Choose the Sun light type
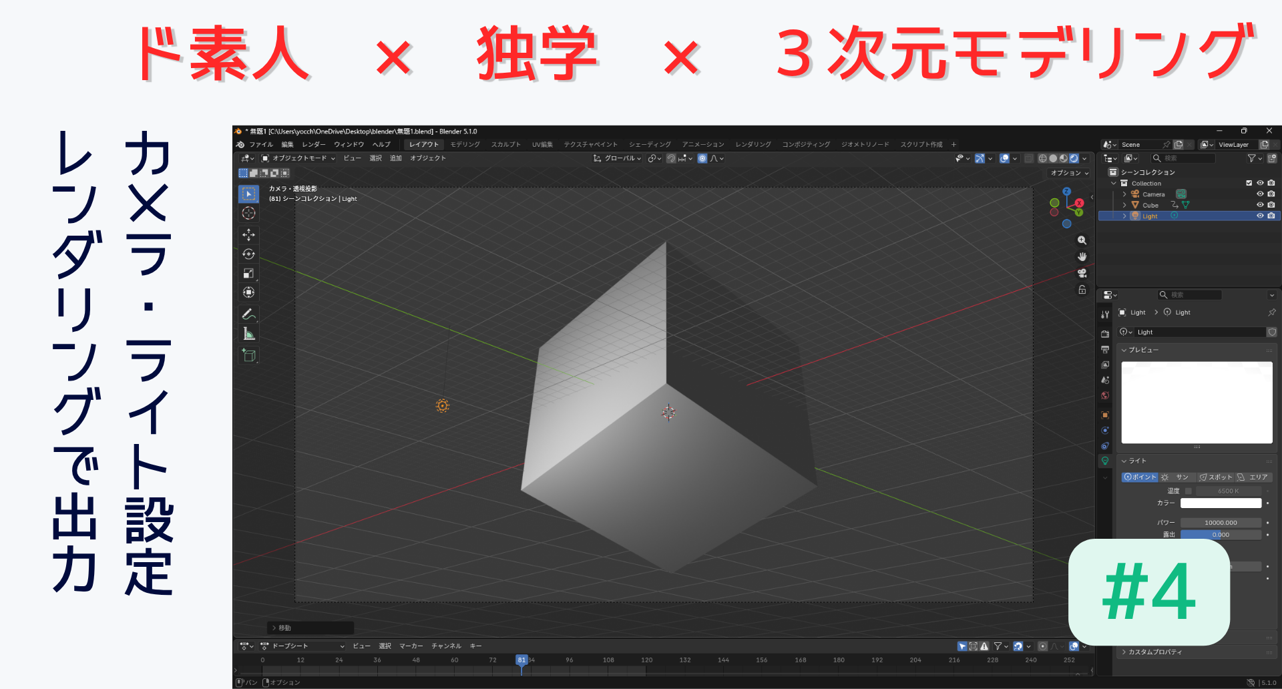 pos(1177,477)
